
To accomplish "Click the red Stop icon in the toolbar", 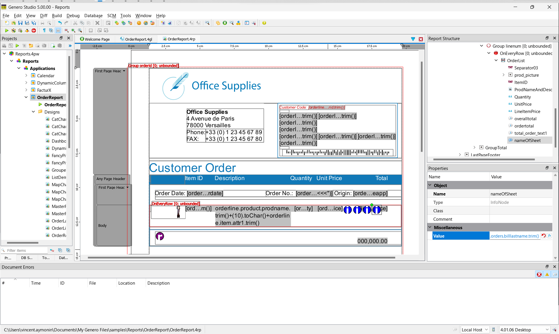I will [x=34, y=30].
